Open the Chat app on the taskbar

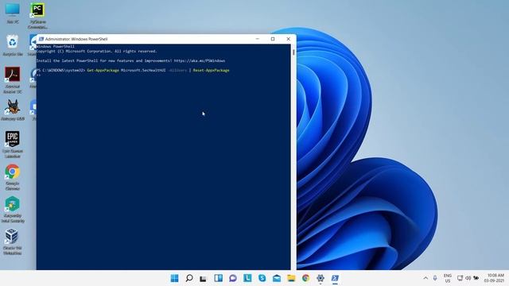click(x=233, y=278)
